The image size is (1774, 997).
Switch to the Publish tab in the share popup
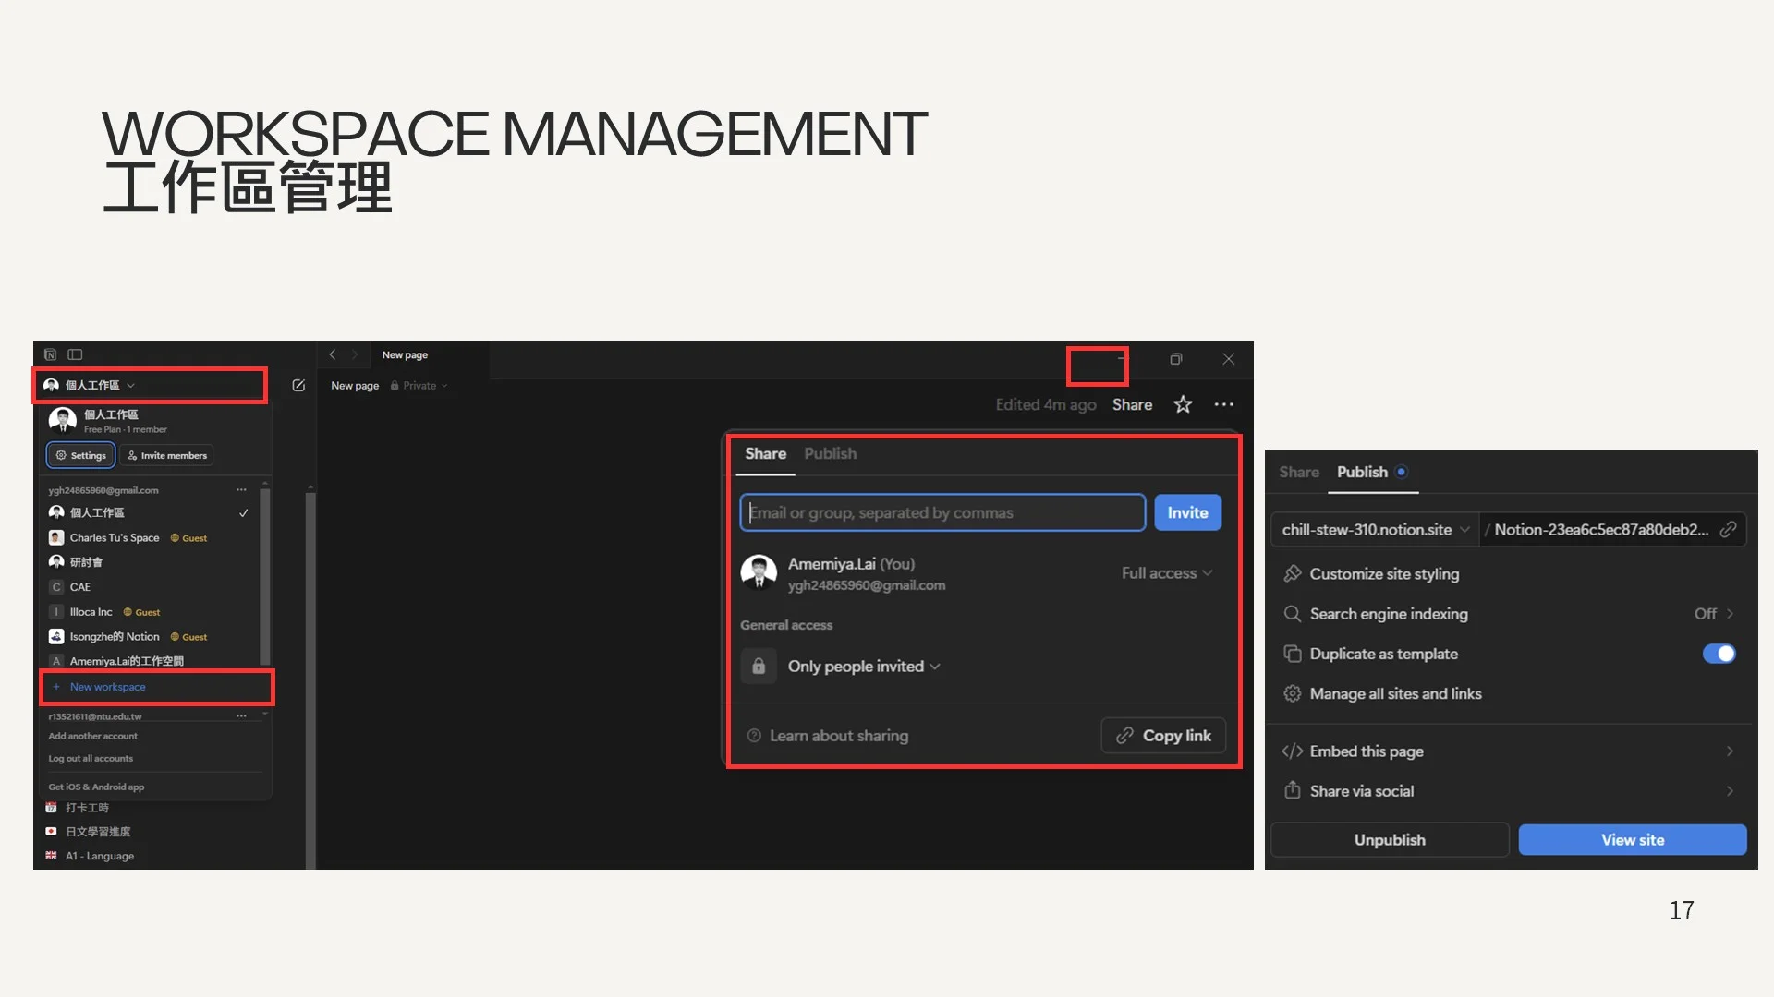pos(830,453)
